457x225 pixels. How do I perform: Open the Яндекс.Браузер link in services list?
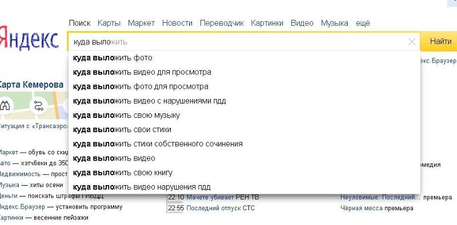point(22,207)
